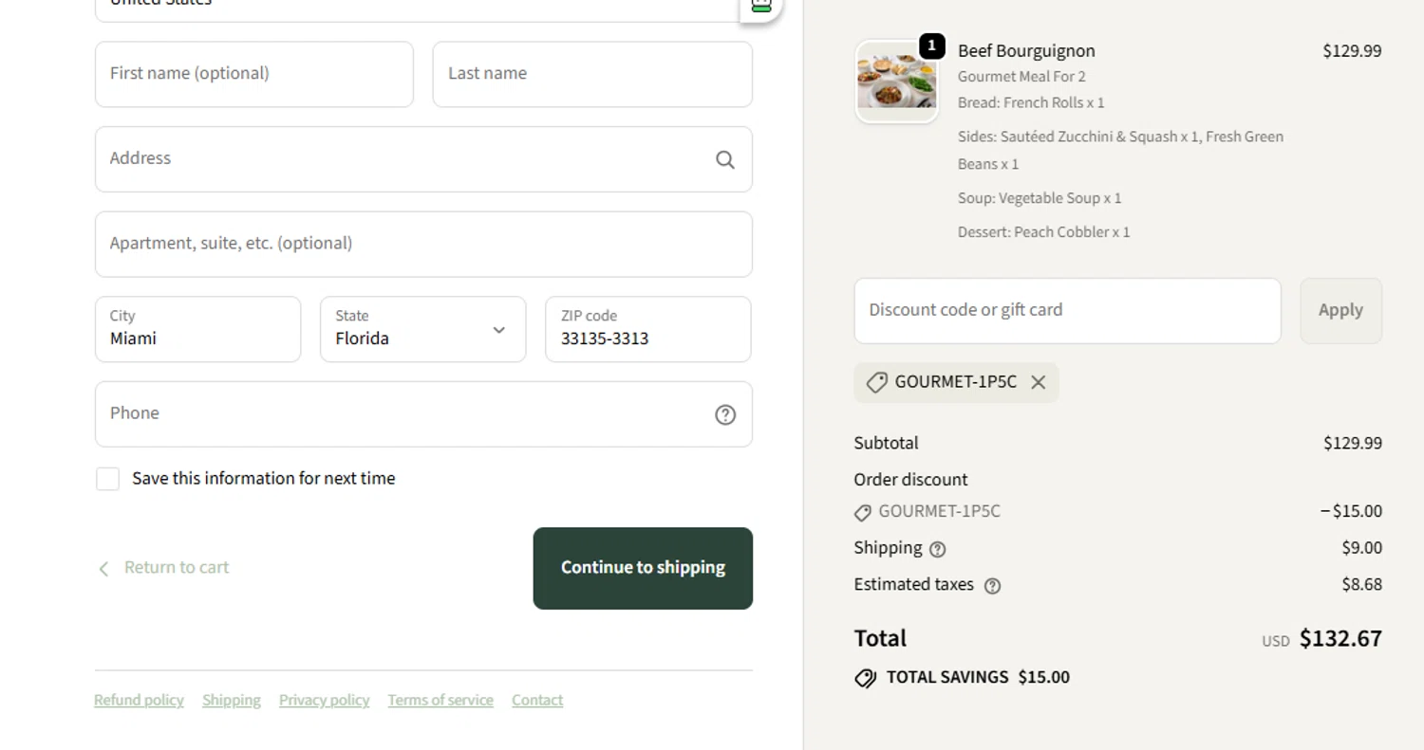1424x750 pixels.
Task: Click the Beef Bourguignon product name
Action: click(x=1026, y=50)
